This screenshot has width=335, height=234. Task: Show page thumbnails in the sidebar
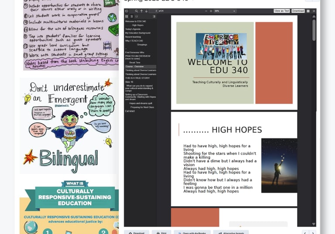(126, 17)
